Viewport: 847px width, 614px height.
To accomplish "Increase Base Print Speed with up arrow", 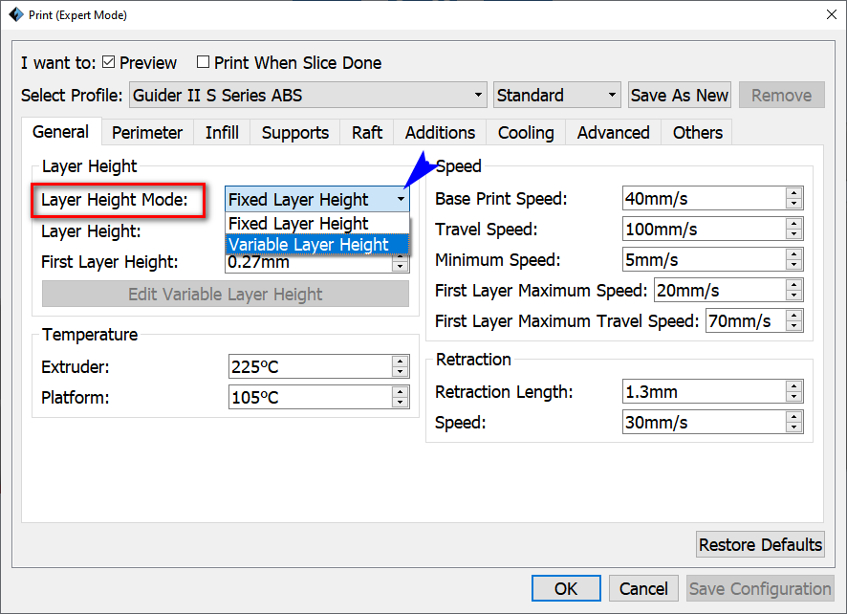I will tap(793, 193).
